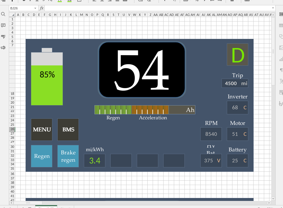The height and width of the screenshot is (208, 283).
Task: Select row header 1
Action: tap(12, 19)
